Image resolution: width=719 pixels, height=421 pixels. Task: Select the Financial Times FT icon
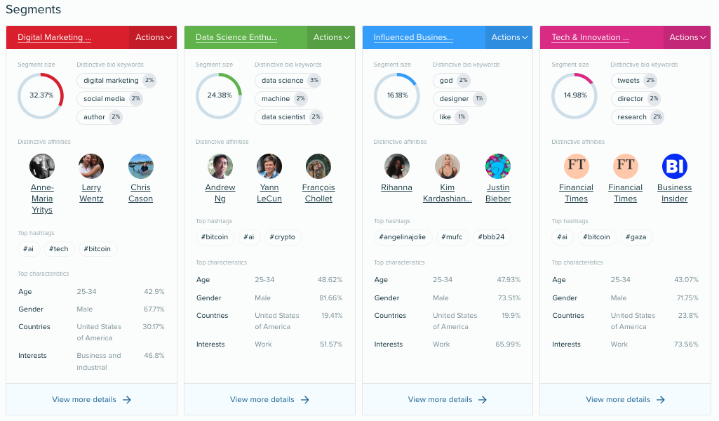pos(576,166)
